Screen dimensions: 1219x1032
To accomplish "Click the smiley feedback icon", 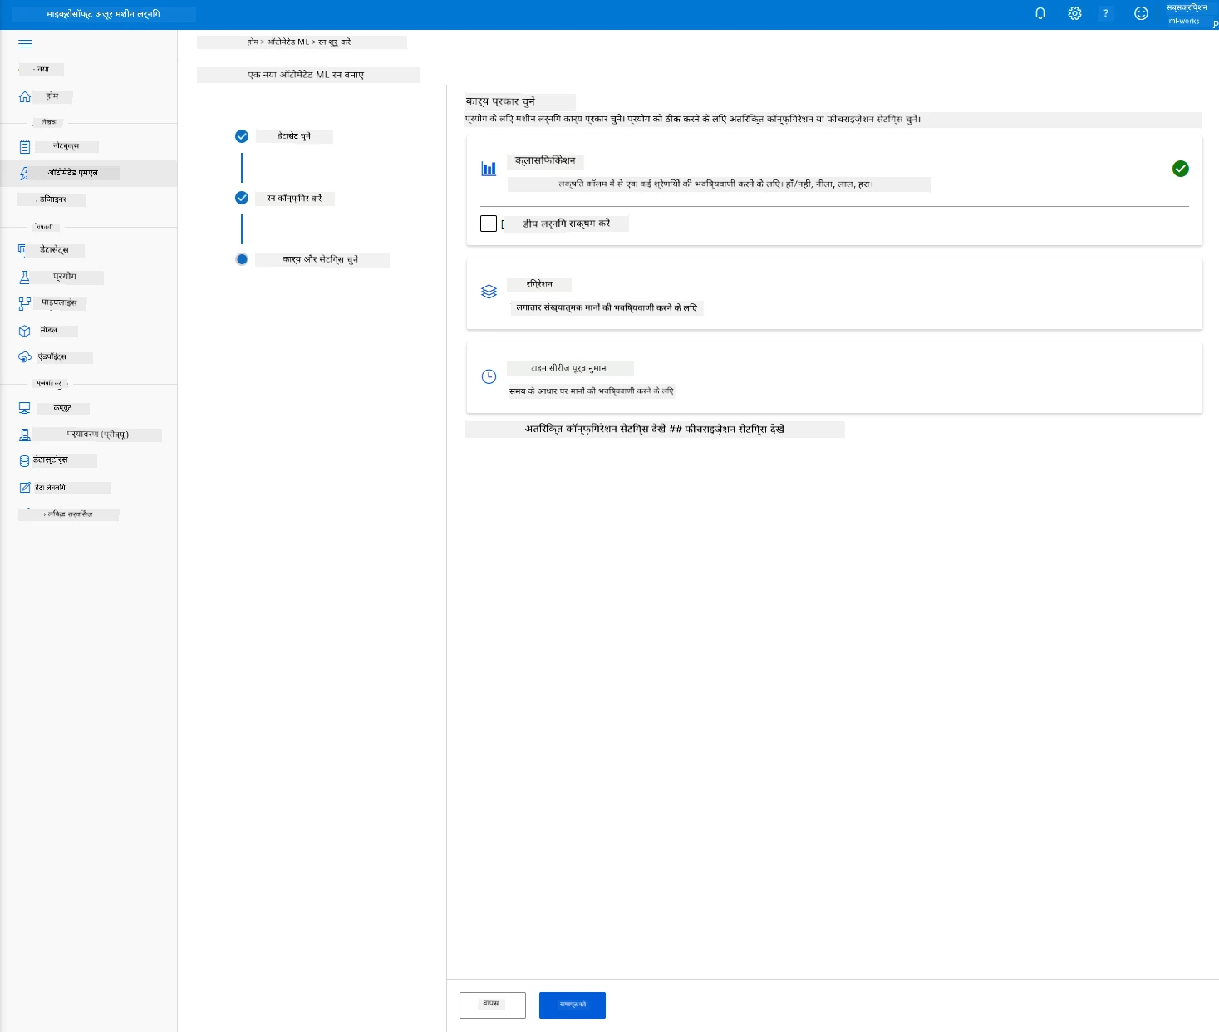I will [1141, 13].
